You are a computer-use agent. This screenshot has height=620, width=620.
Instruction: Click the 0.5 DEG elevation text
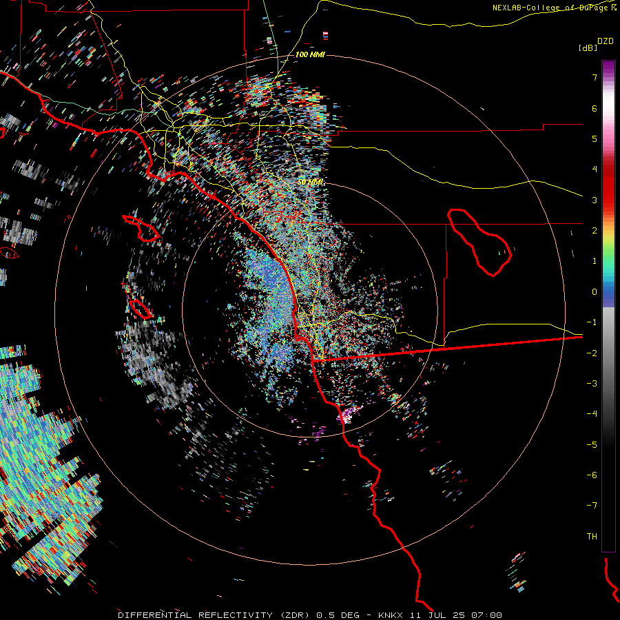[x=338, y=615]
